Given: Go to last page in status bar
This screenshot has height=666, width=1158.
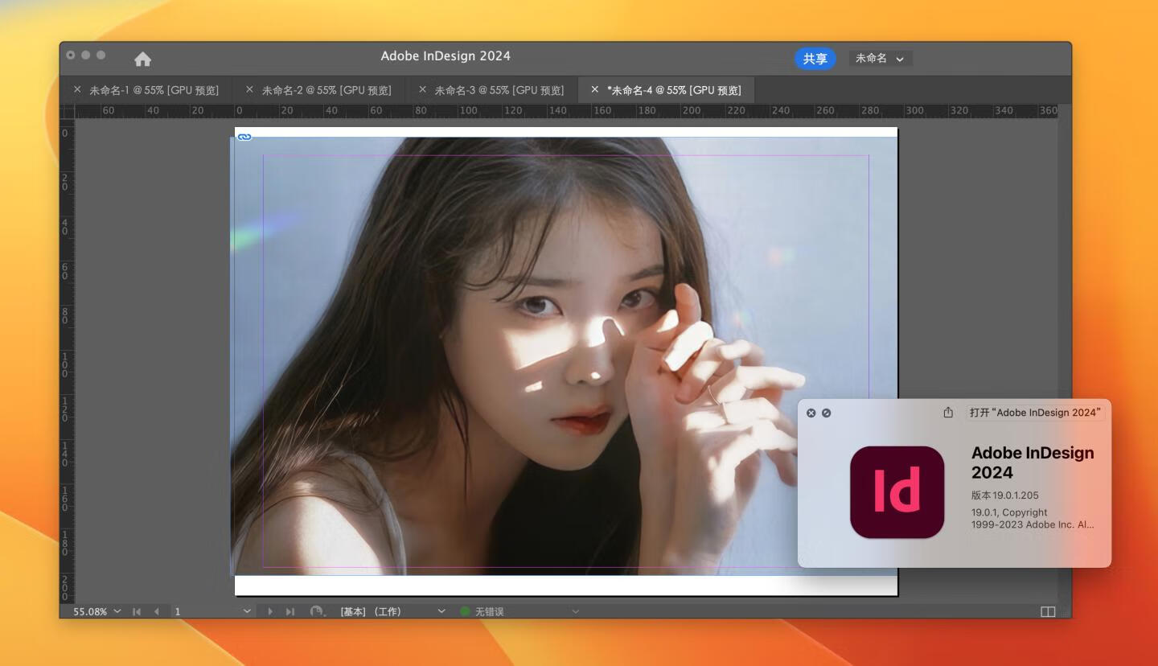Looking at the screenshot, I should [x=290, y=611].
